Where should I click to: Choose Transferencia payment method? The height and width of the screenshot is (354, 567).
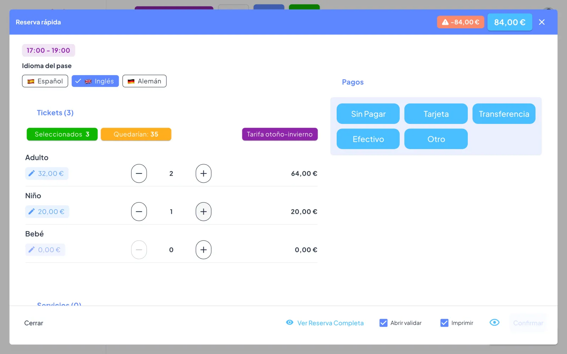pos(504,114)
